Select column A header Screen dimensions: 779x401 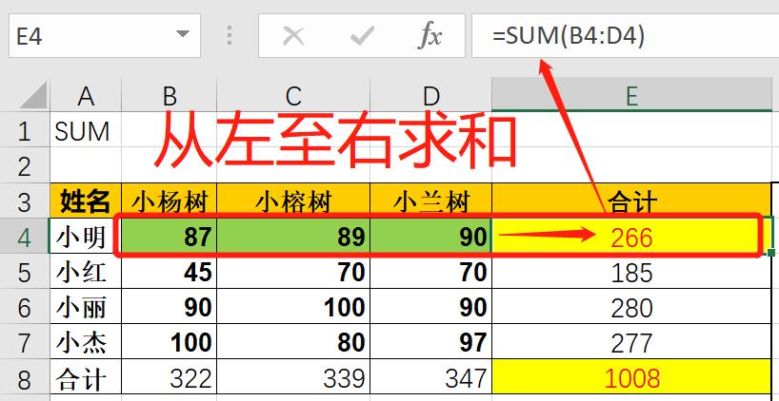click(x=86, y=96)
